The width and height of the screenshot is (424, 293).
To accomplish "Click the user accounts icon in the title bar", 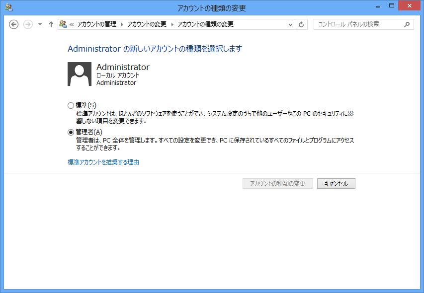I will [x=8, y=7].
